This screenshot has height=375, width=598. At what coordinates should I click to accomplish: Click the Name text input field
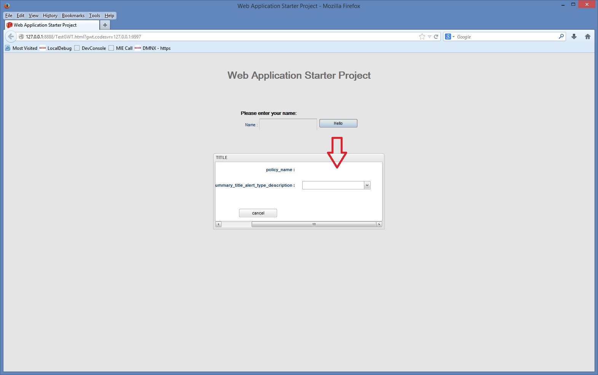pyautogui.click(x=288, y=124)
